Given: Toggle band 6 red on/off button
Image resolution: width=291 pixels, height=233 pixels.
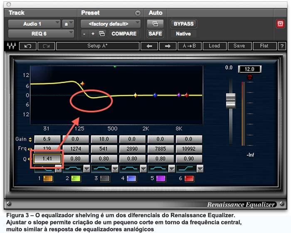Looking at the screenshot, I should tap(189, 178).
